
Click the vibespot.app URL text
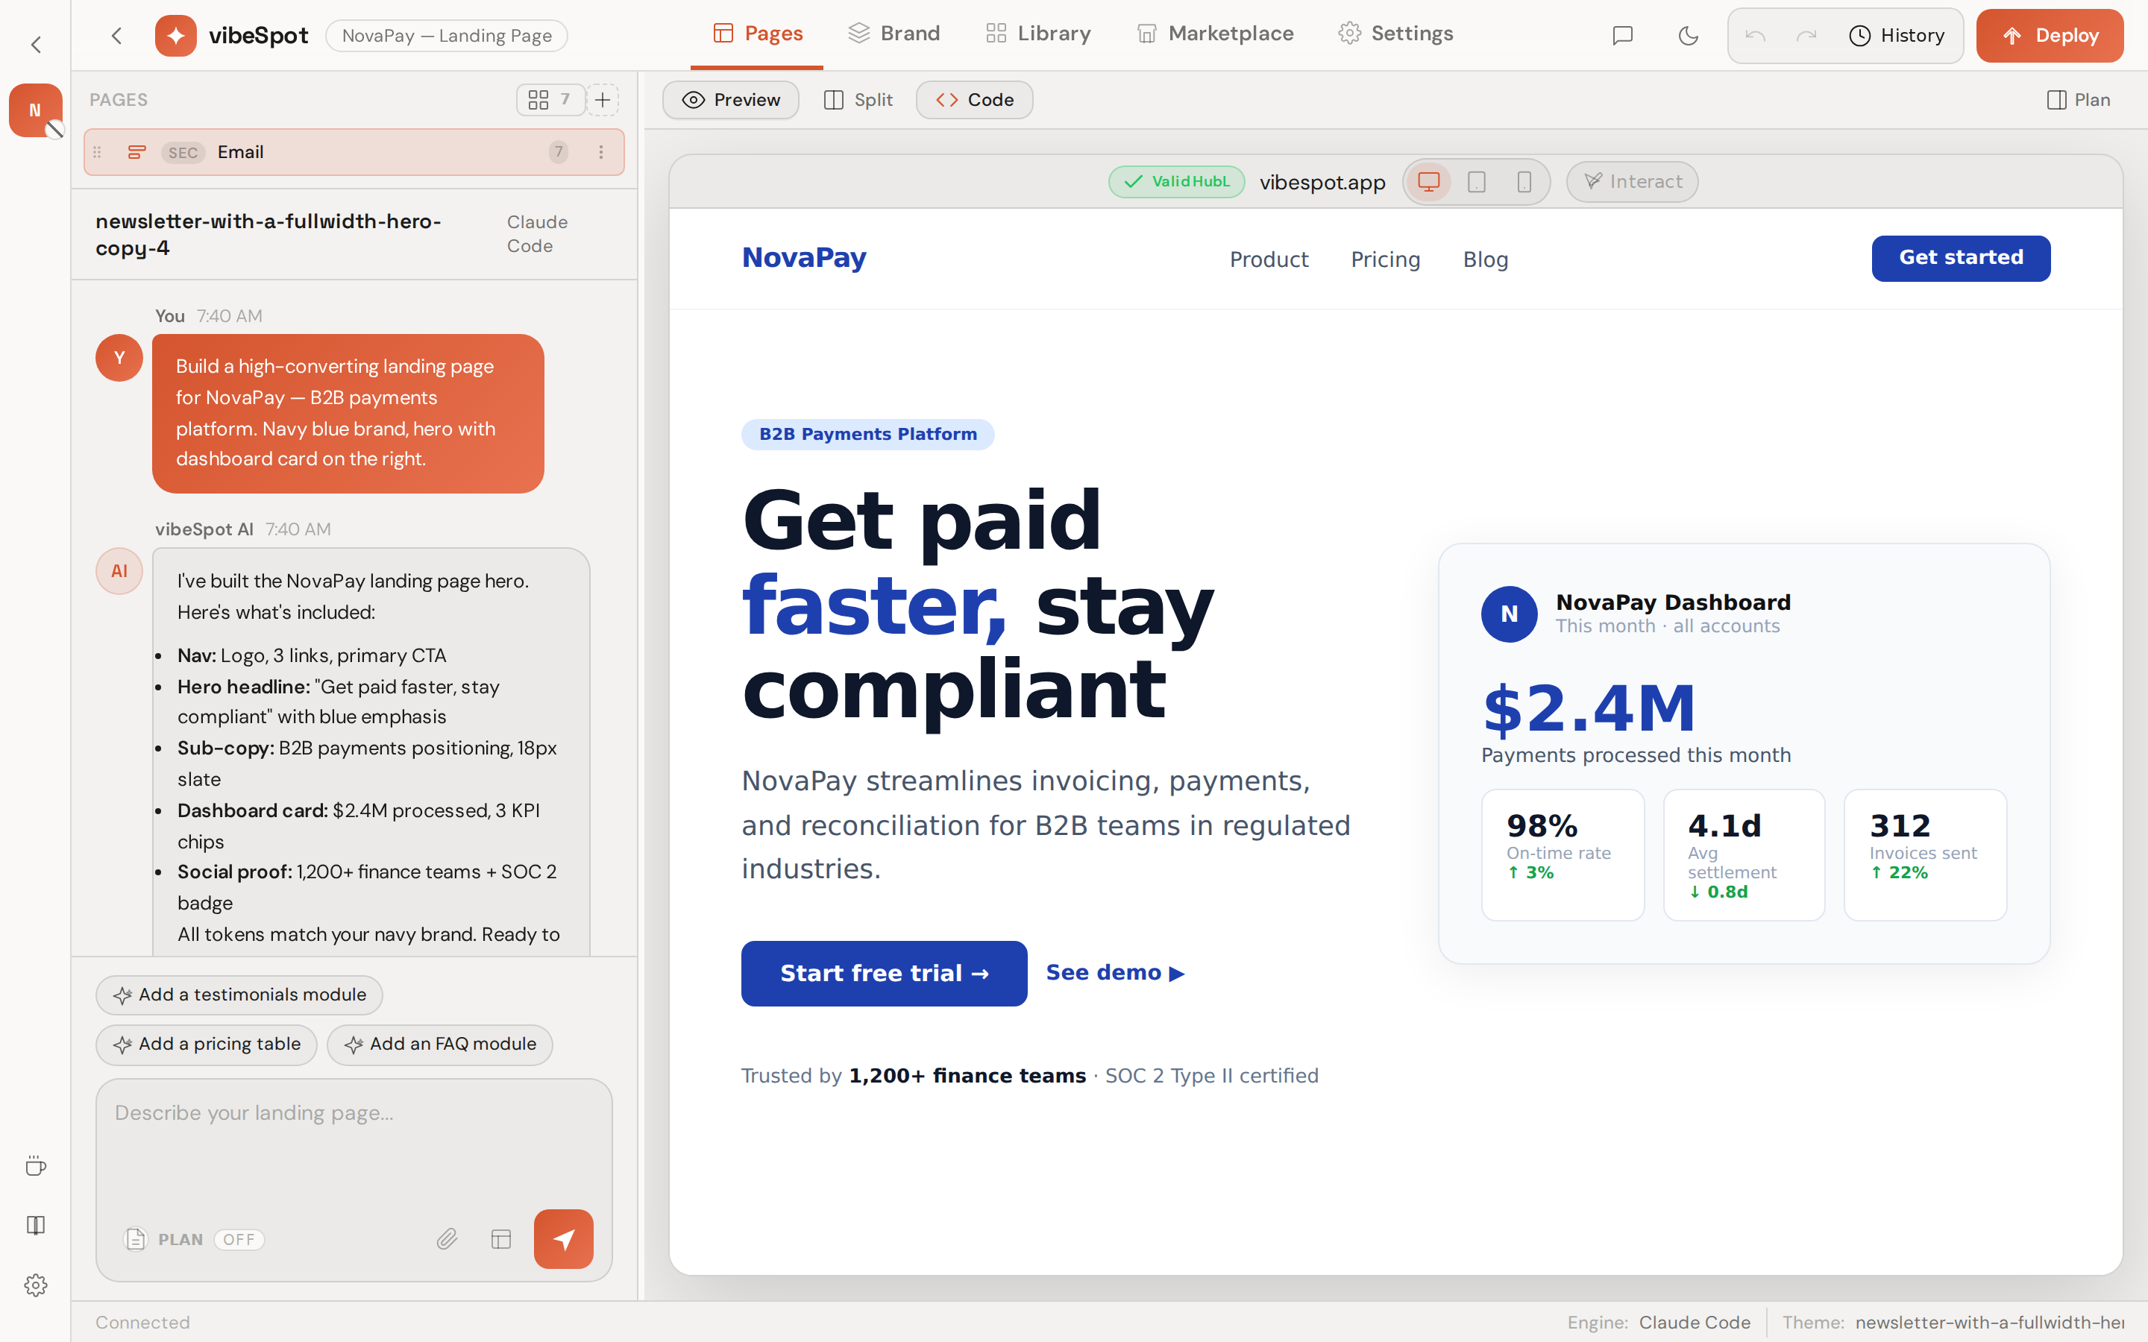click(1322, 182)
